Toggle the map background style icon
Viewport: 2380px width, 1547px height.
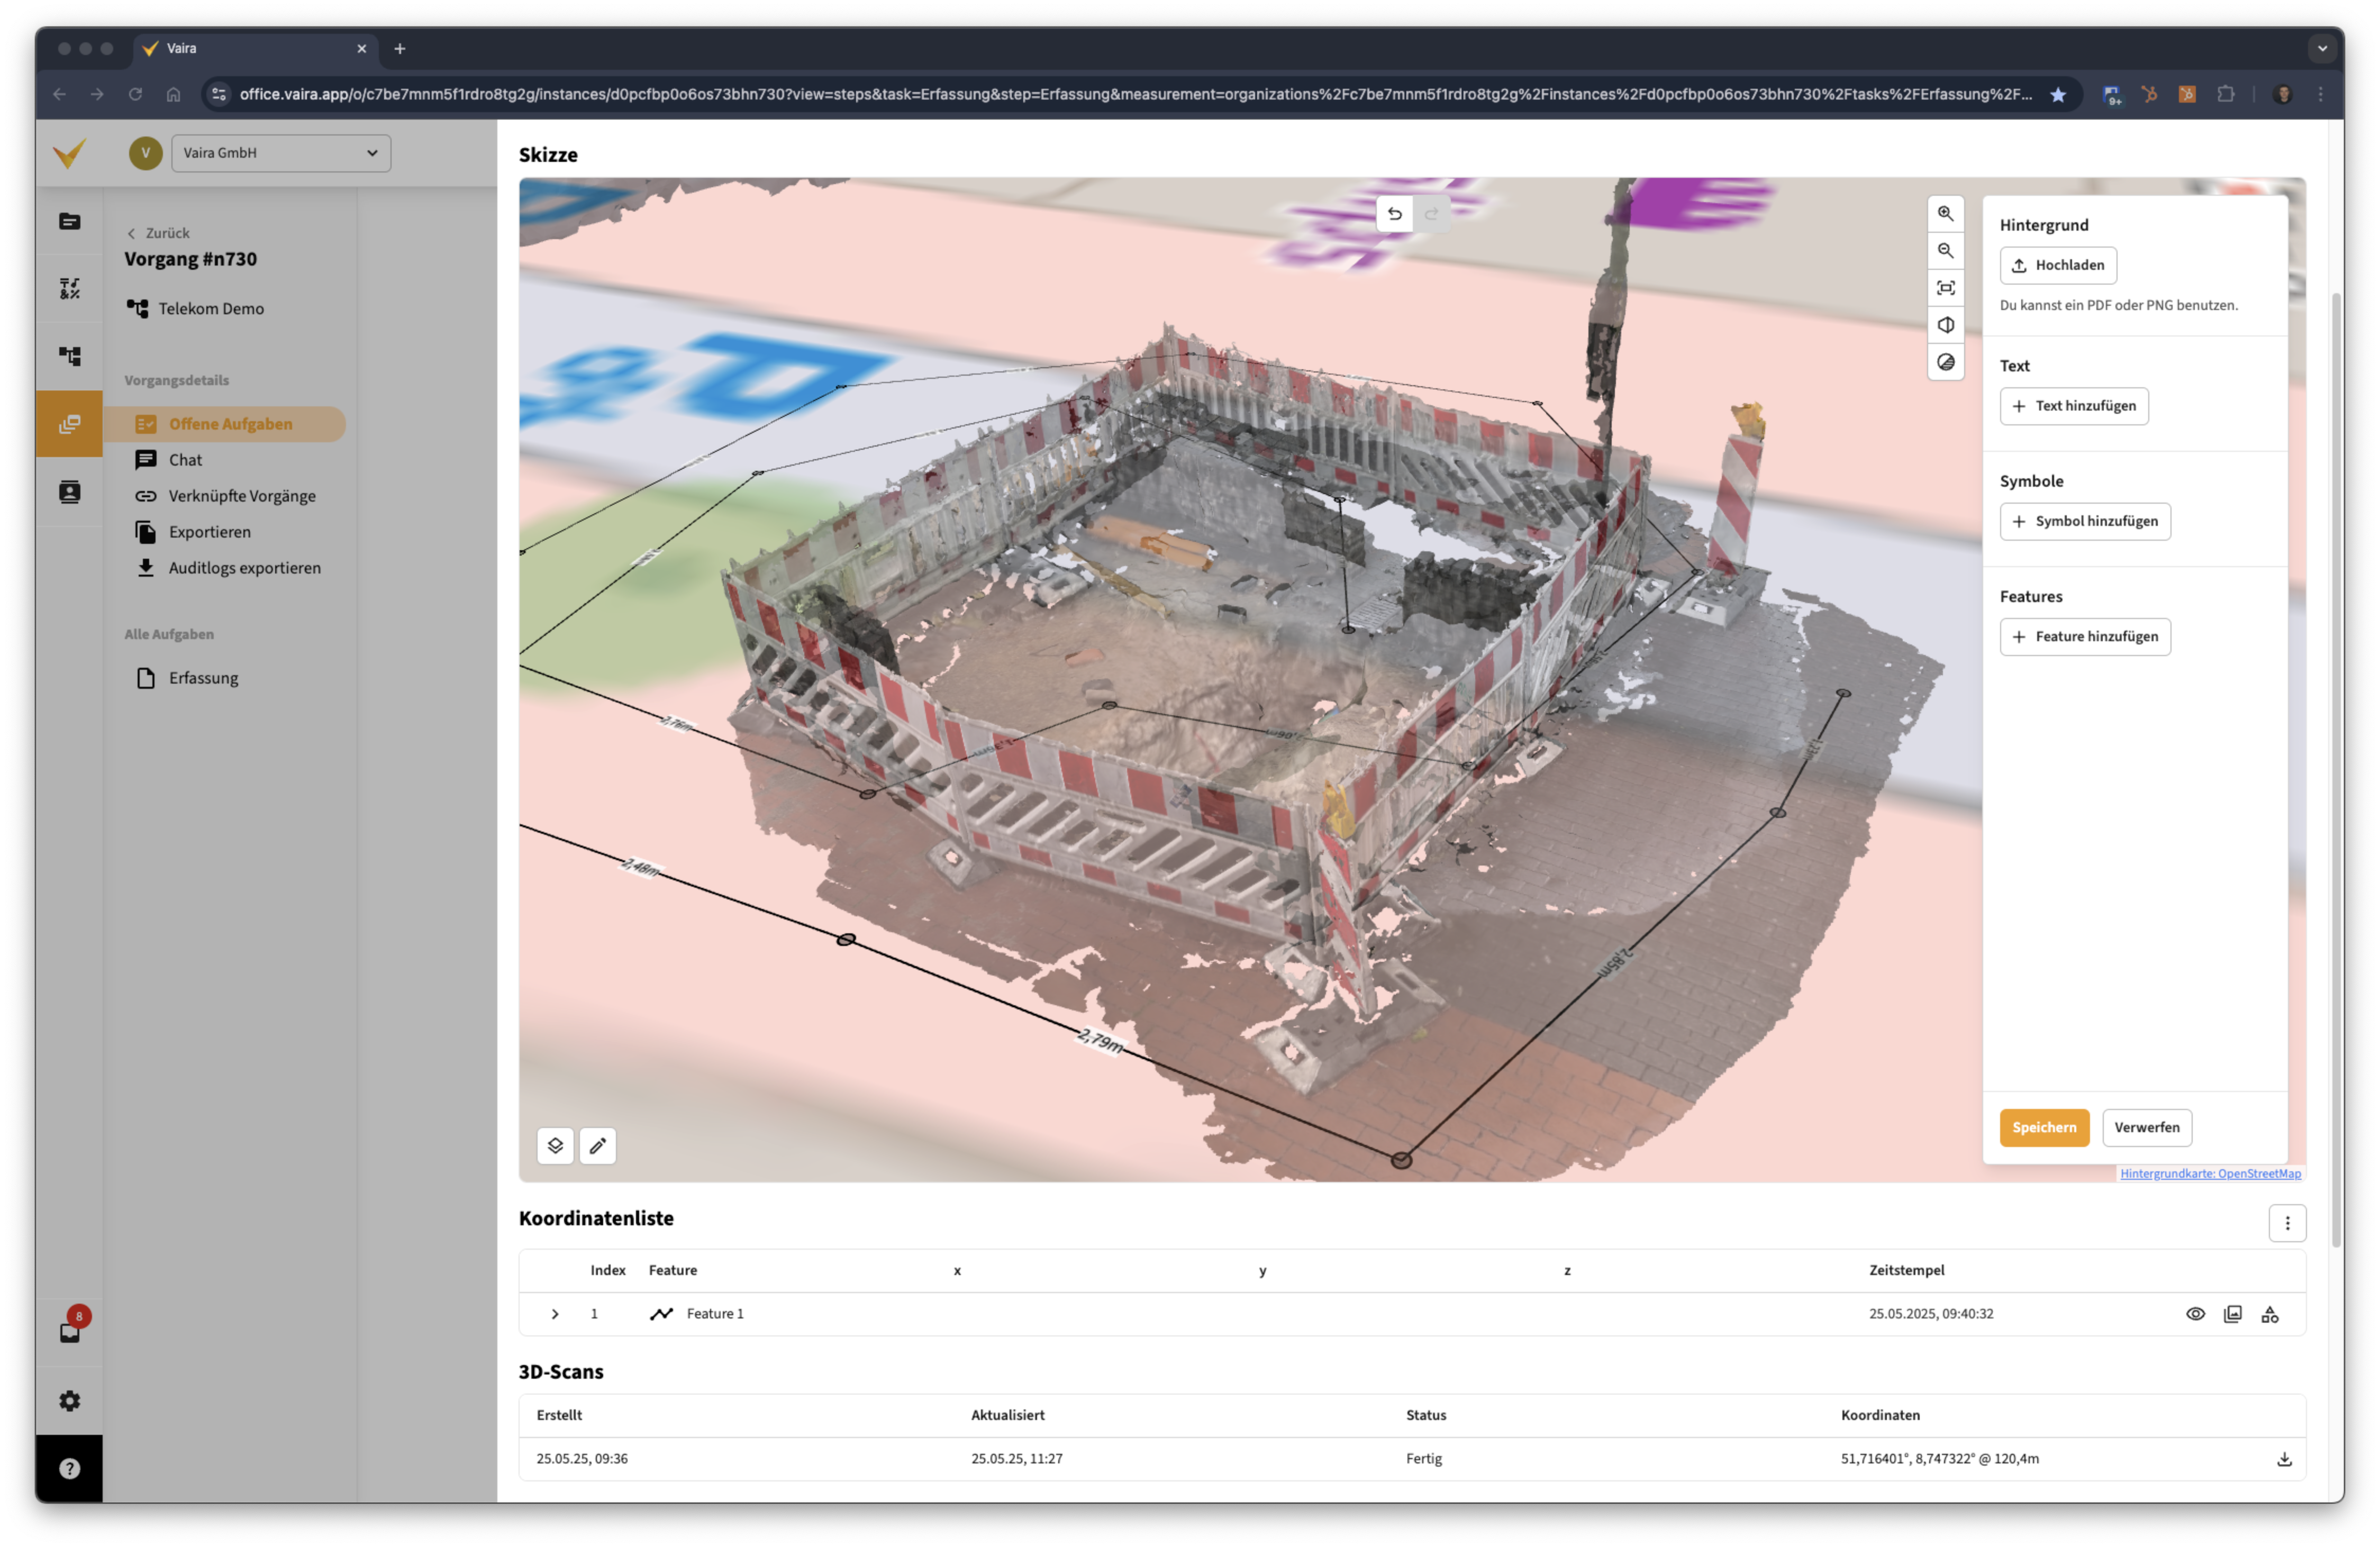click(1945, 362)
